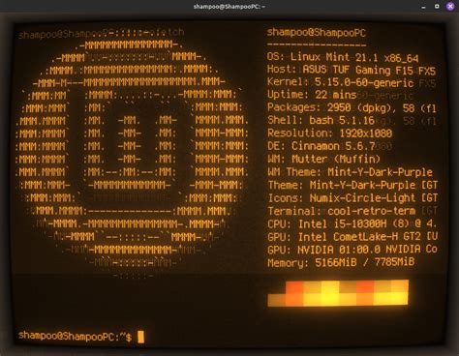
Task: Minimize the cool-retro-term window
Action: [x=423, y=7]
